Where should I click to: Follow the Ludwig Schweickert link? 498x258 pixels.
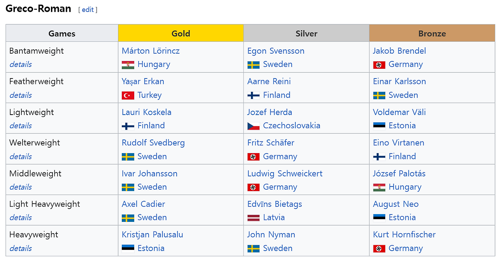[285, 173]
